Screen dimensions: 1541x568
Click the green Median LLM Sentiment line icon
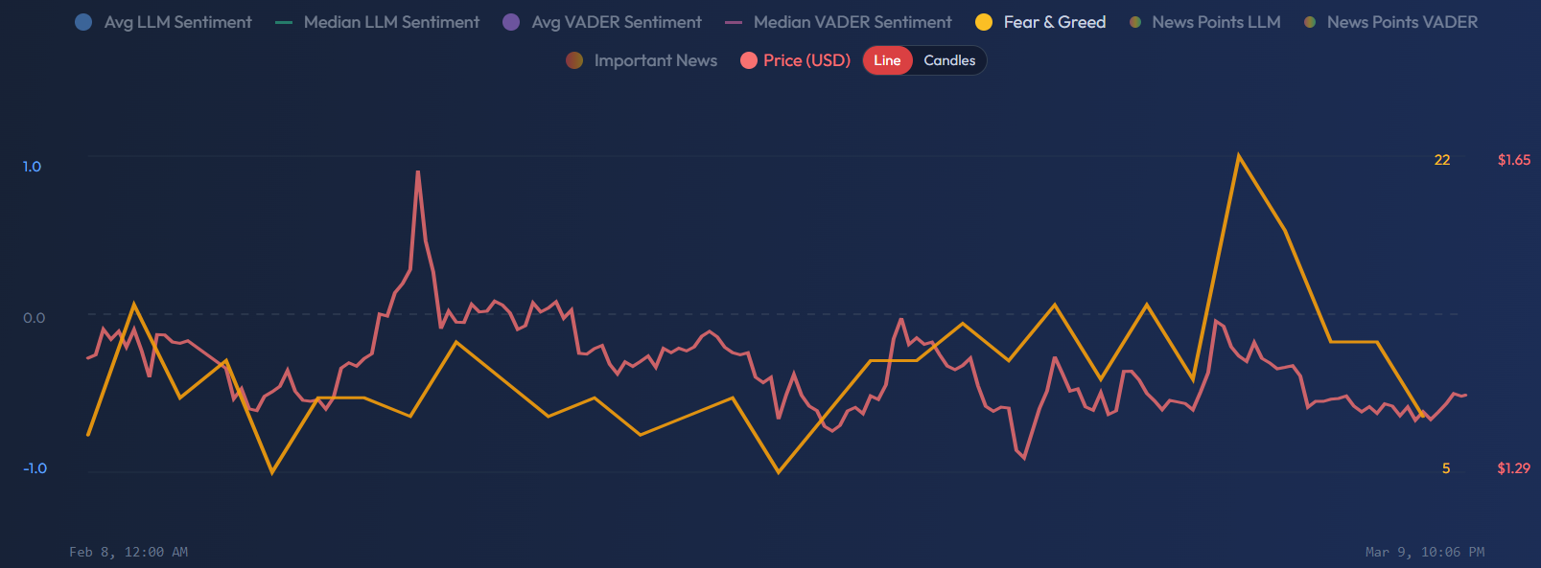pos(284,21)
